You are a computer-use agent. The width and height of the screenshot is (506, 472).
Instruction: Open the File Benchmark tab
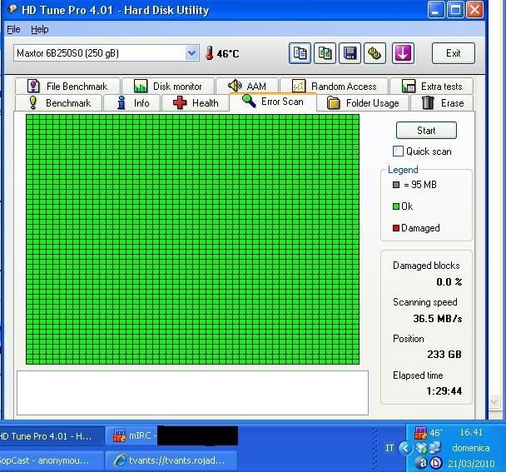[x=67, y=87]
